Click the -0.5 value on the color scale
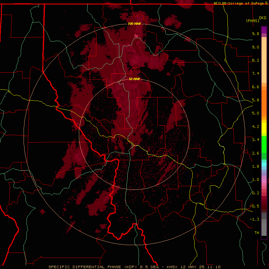 coord(254,206)
